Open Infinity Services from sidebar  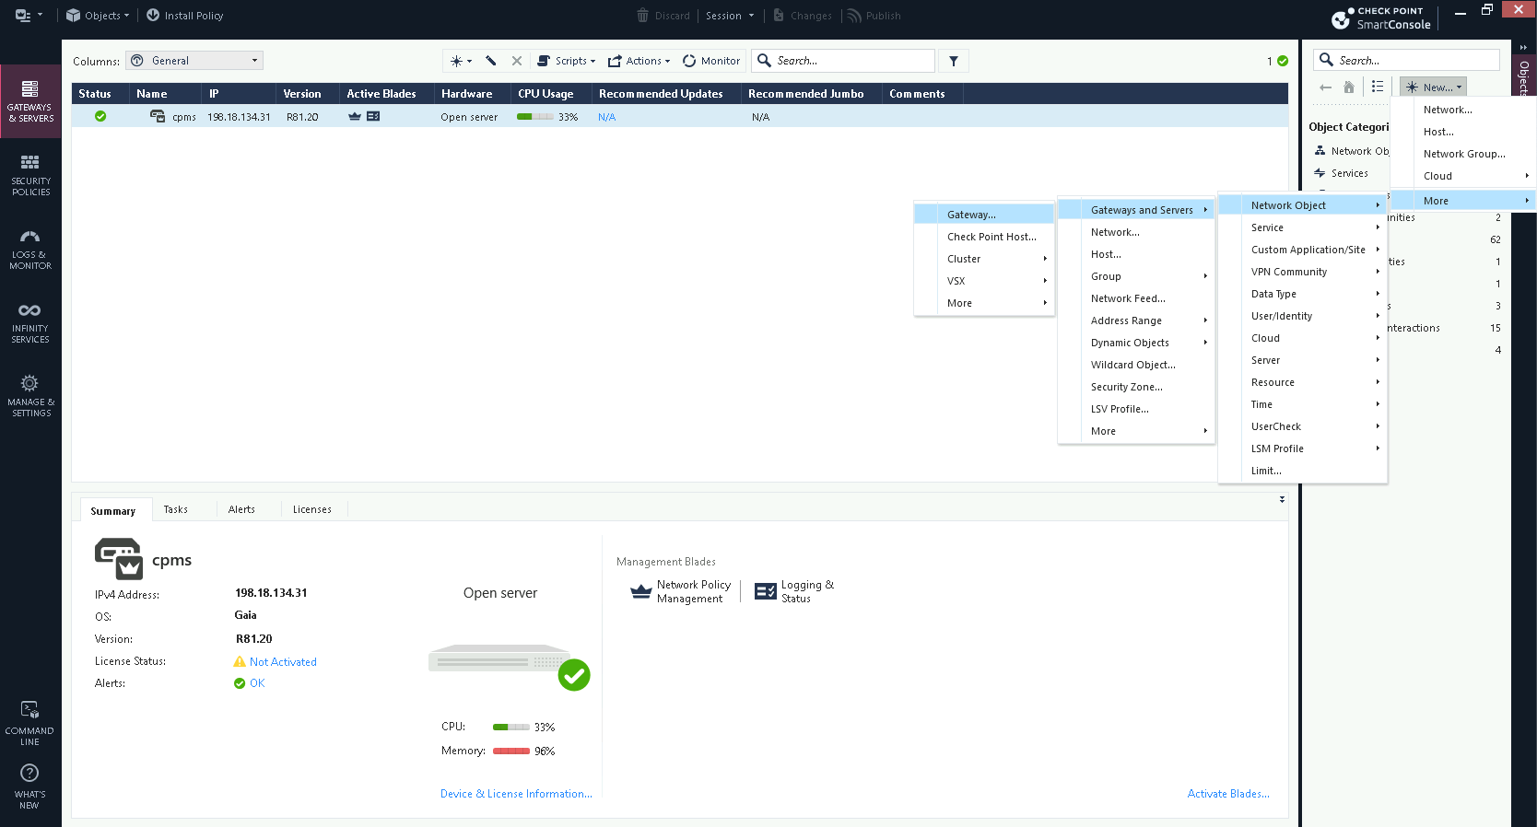click(x=30, y=321)
